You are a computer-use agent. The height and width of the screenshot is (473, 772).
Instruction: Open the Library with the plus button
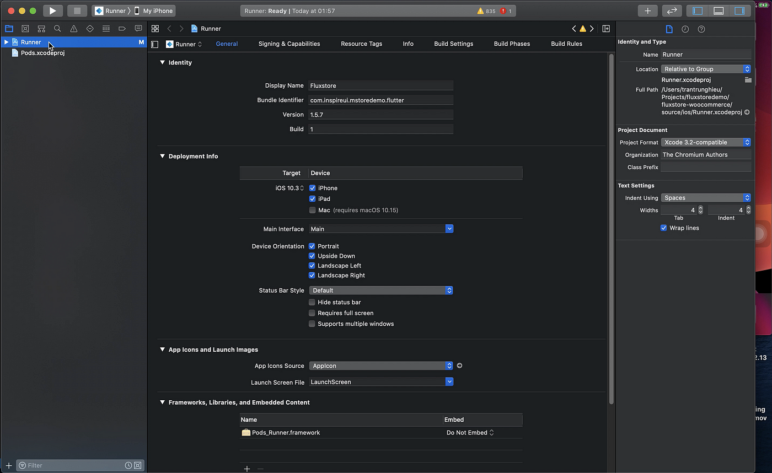coord(647,10)
